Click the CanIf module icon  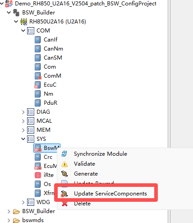[37, 40]
